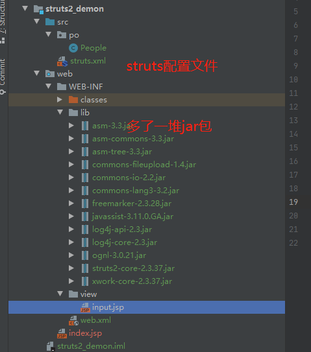Select web.xml in the WEB-INF folder
The image size is (311, 352).
[95, 320]
